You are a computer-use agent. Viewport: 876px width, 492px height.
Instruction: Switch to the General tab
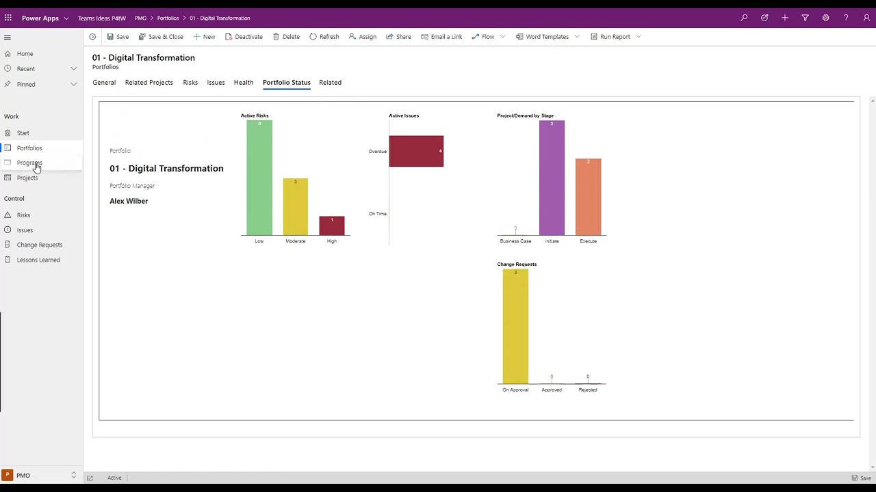coord(104,83)
